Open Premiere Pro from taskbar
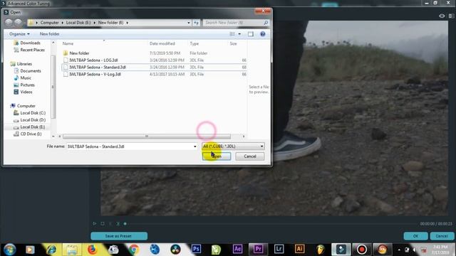456x256 pixels. (258, 249)
